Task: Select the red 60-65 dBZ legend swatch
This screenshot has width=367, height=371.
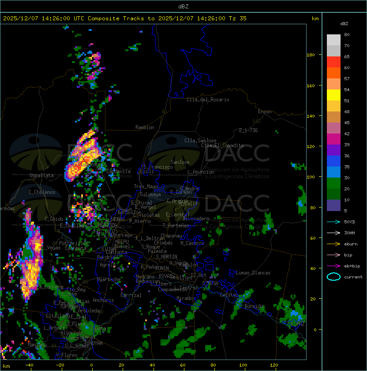Action: click(x=333, y=62)
